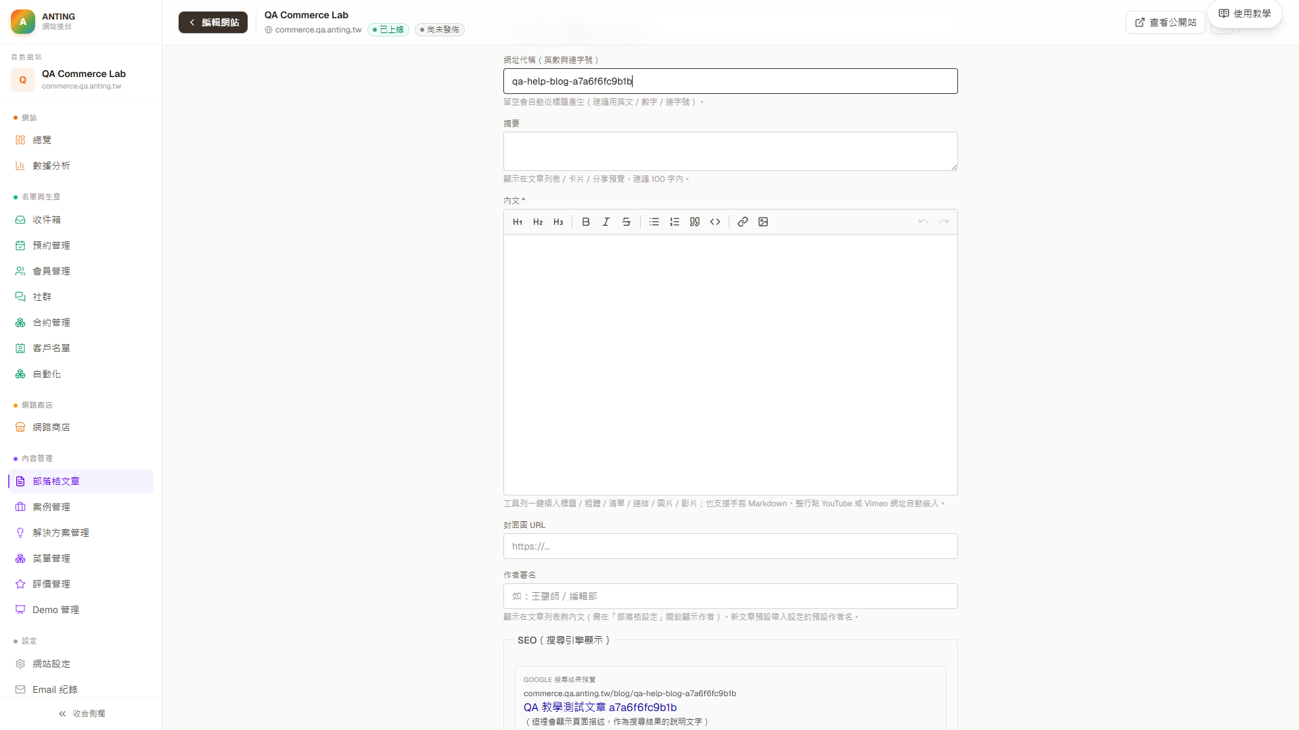Click the 已上線 status badge
Image resolution: width=1299 pixels, height=730 pixels.
[x=388, y=30]
